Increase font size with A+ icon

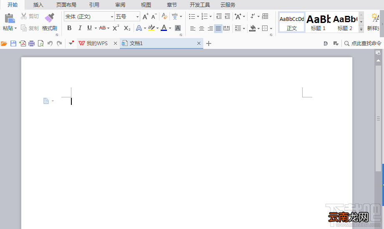tap(146, 16)
